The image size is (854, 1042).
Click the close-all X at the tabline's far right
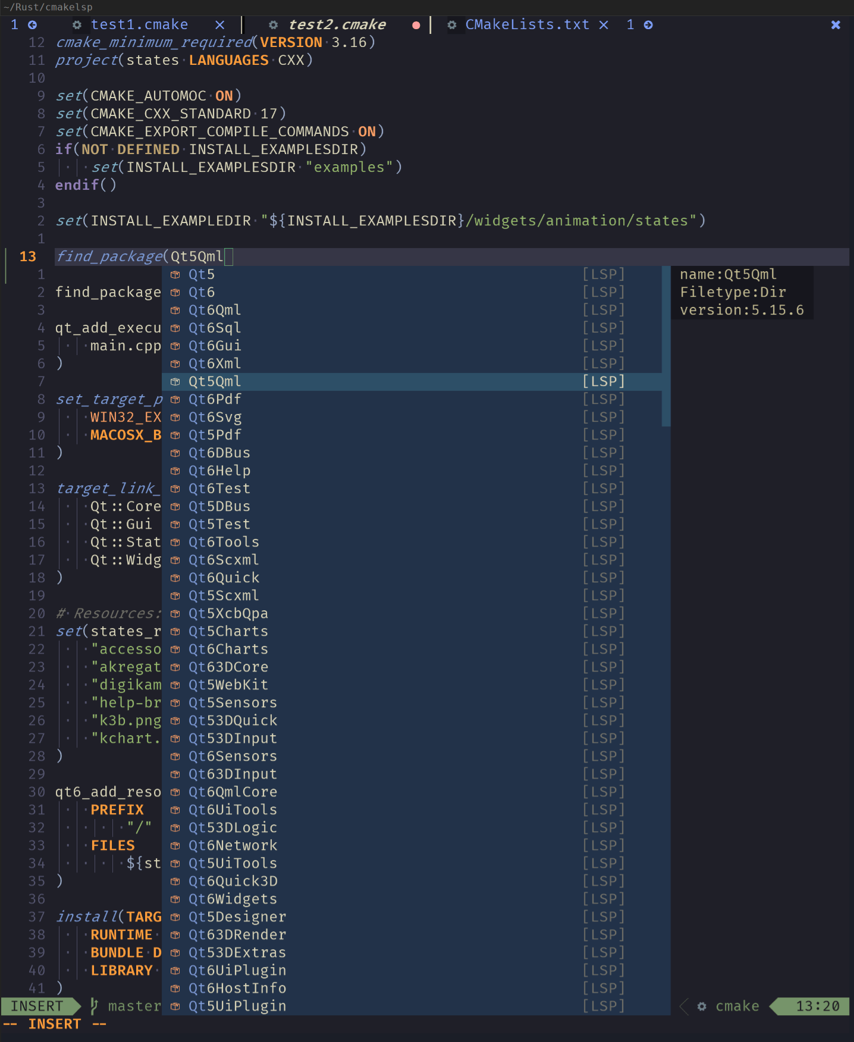pyautogui.click(x=836, y=24)
